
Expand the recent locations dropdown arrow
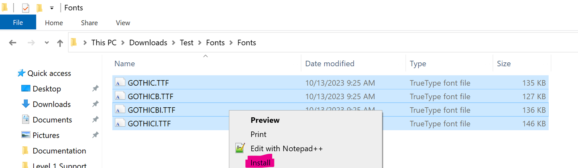[x=47, y=43]
